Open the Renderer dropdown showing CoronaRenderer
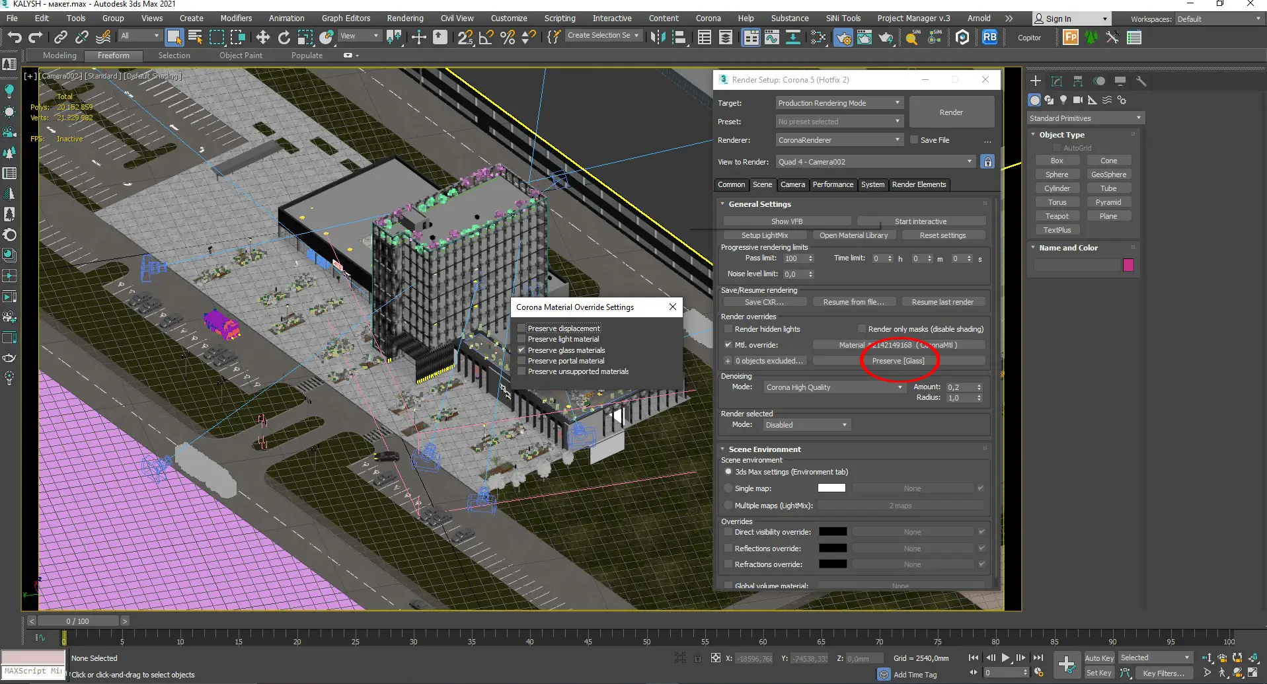The width and height of the screenshot is (1267, 684). click(838, 140)
